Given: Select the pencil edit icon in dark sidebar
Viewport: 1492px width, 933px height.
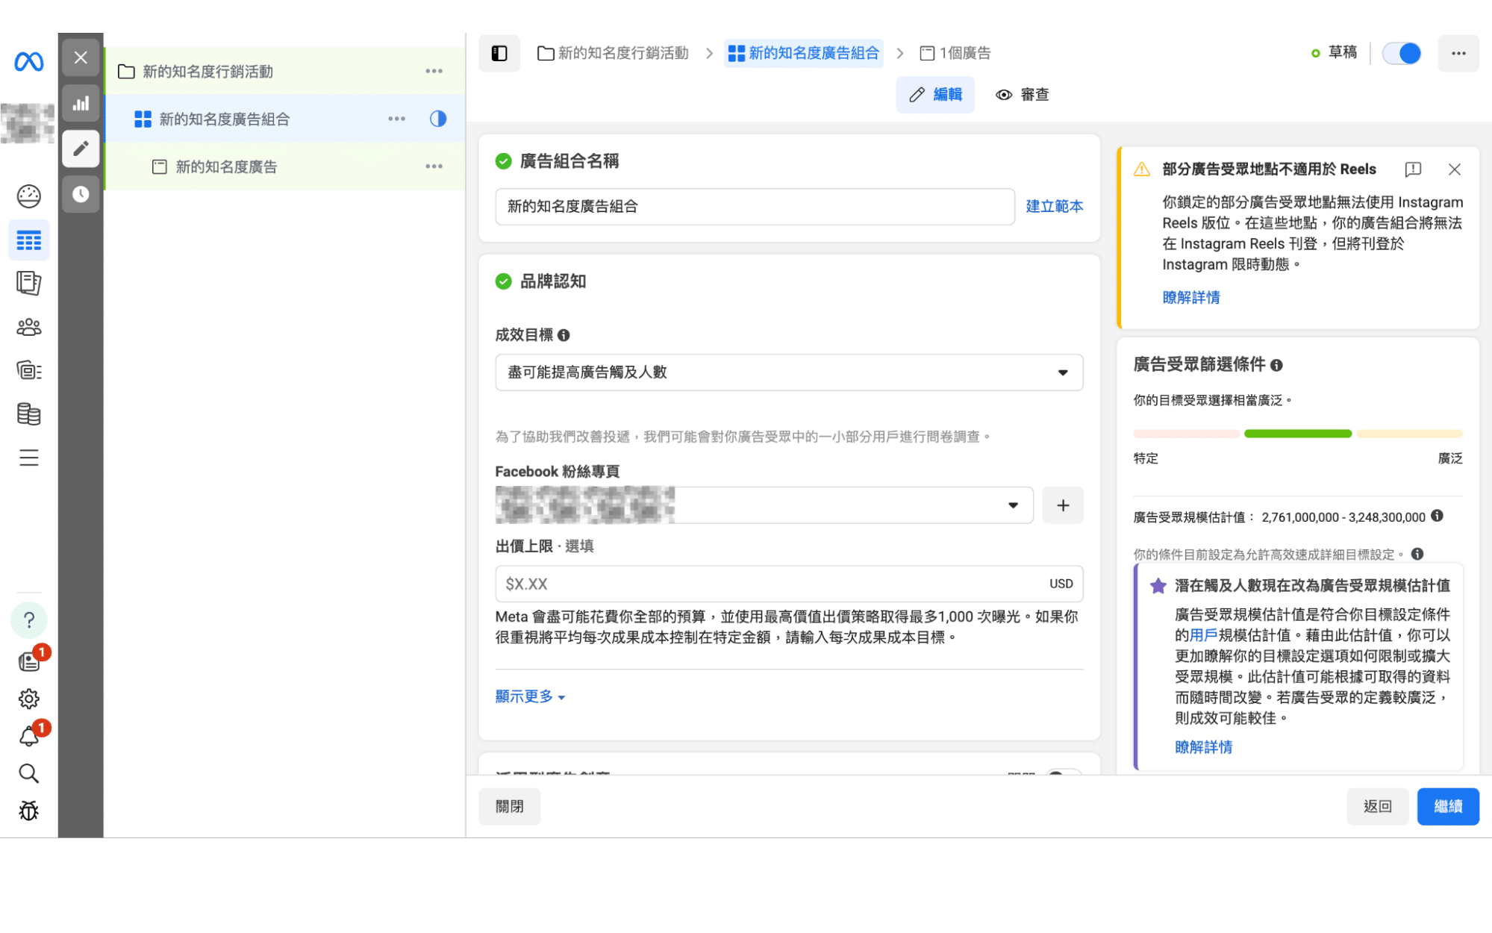Looking at the screenshot, I should pyautogui.click(x=81, y=149).
